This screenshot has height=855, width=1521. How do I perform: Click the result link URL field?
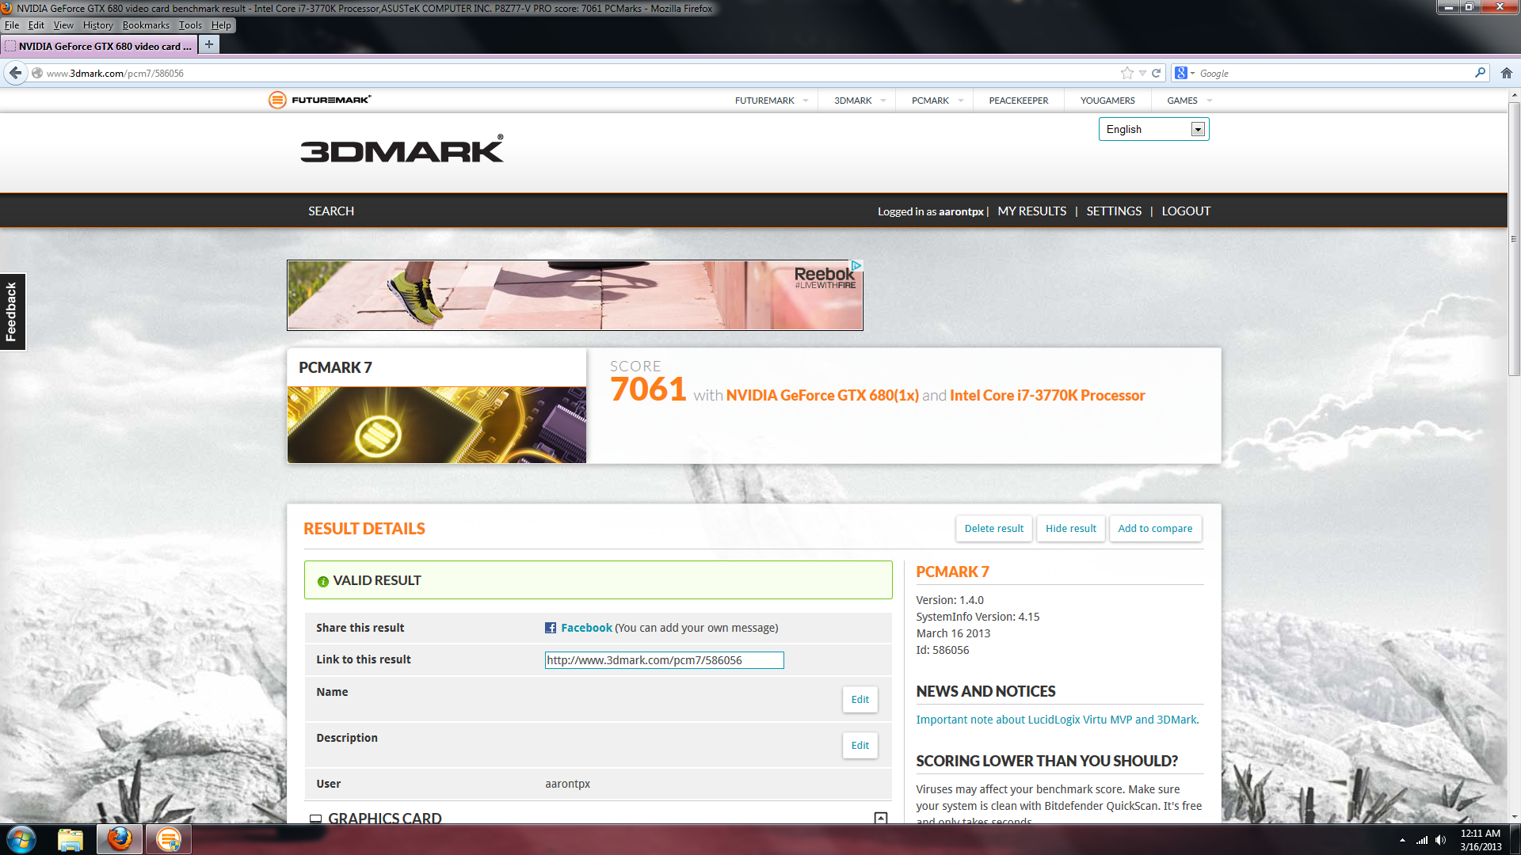pyautogui.click(x=664, y=660)
